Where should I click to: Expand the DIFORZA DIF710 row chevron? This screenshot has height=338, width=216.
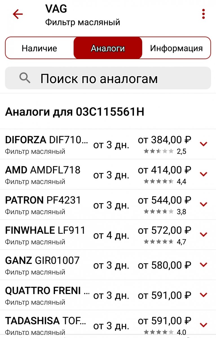coord(203,144)
